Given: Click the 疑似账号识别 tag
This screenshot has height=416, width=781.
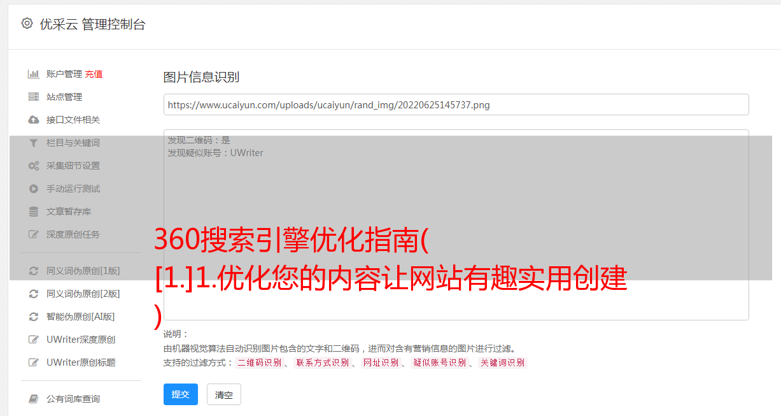Looking at the screenshot, I should [440, 362].
